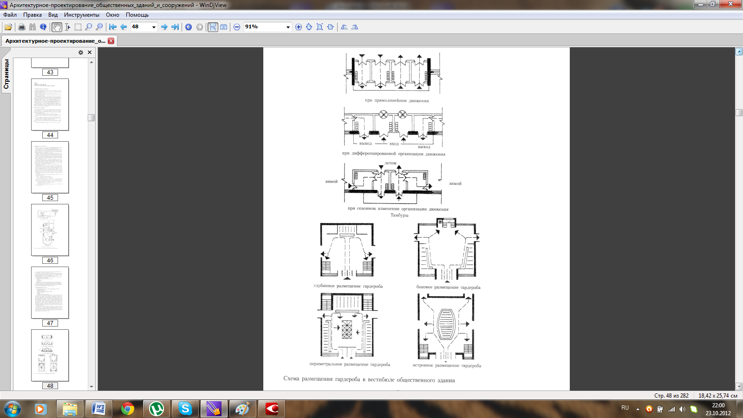The width and height of the screenshot is (743, 418).
Task: Open page 44 thumbnail
Action: pos(50,104)
